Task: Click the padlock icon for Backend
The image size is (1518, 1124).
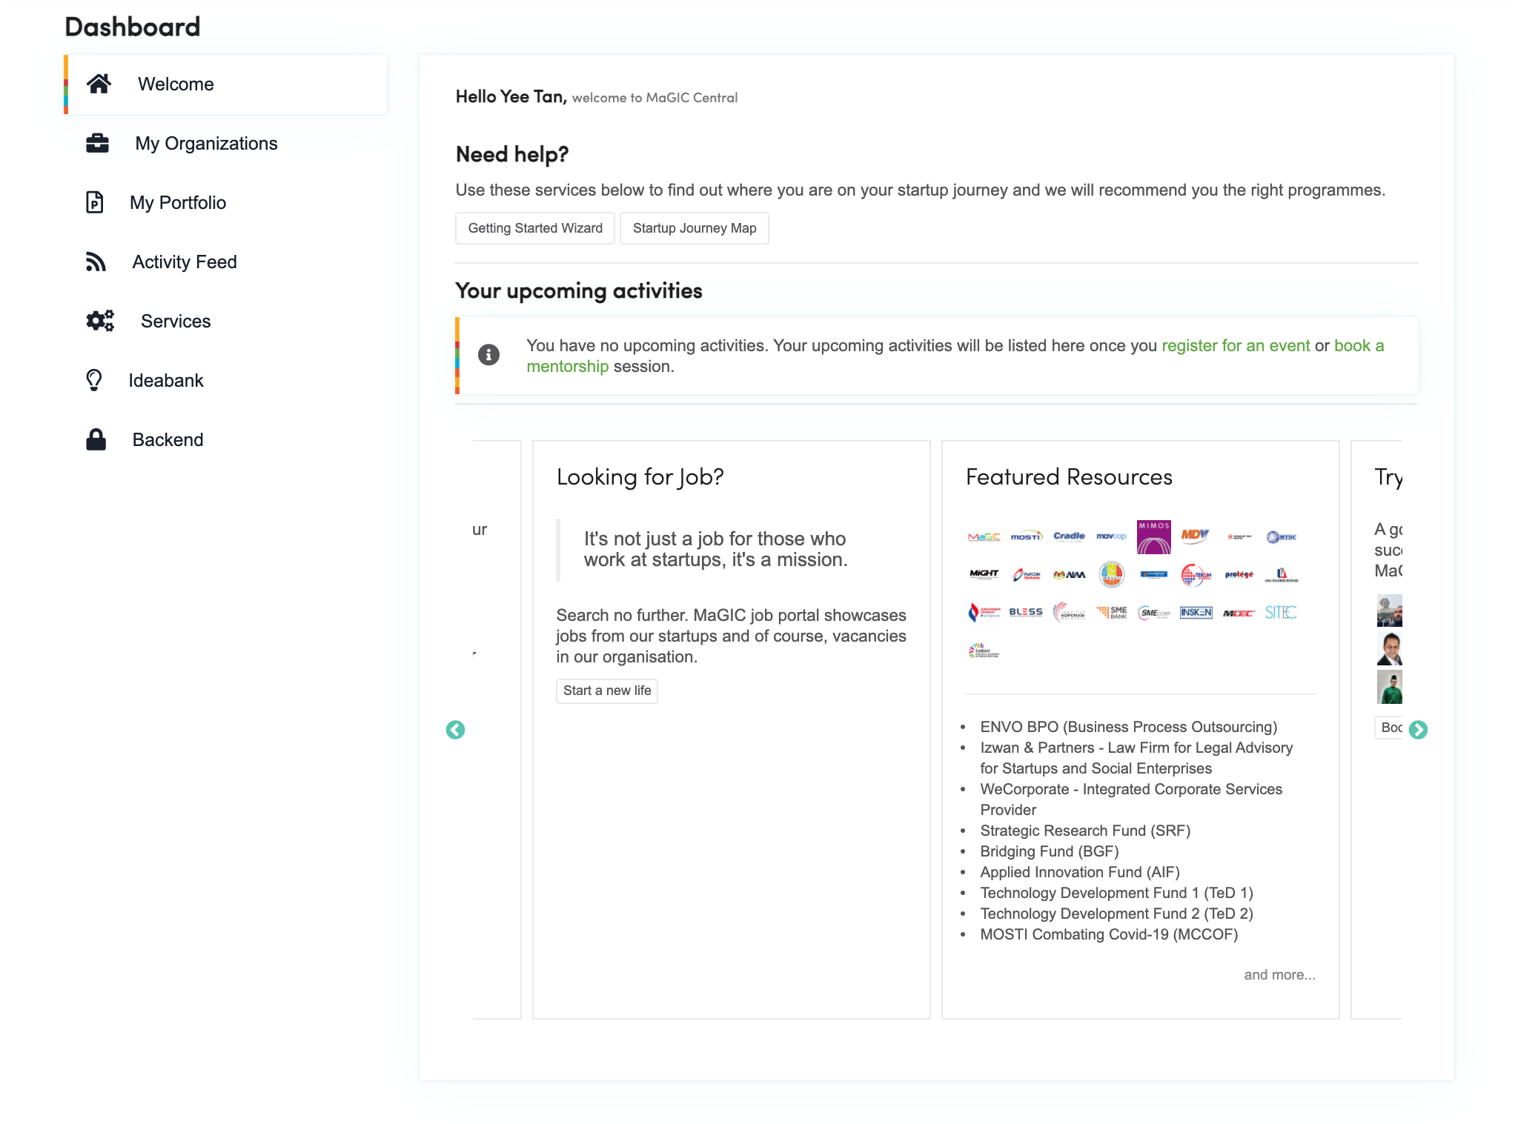Action: point(96,439)
